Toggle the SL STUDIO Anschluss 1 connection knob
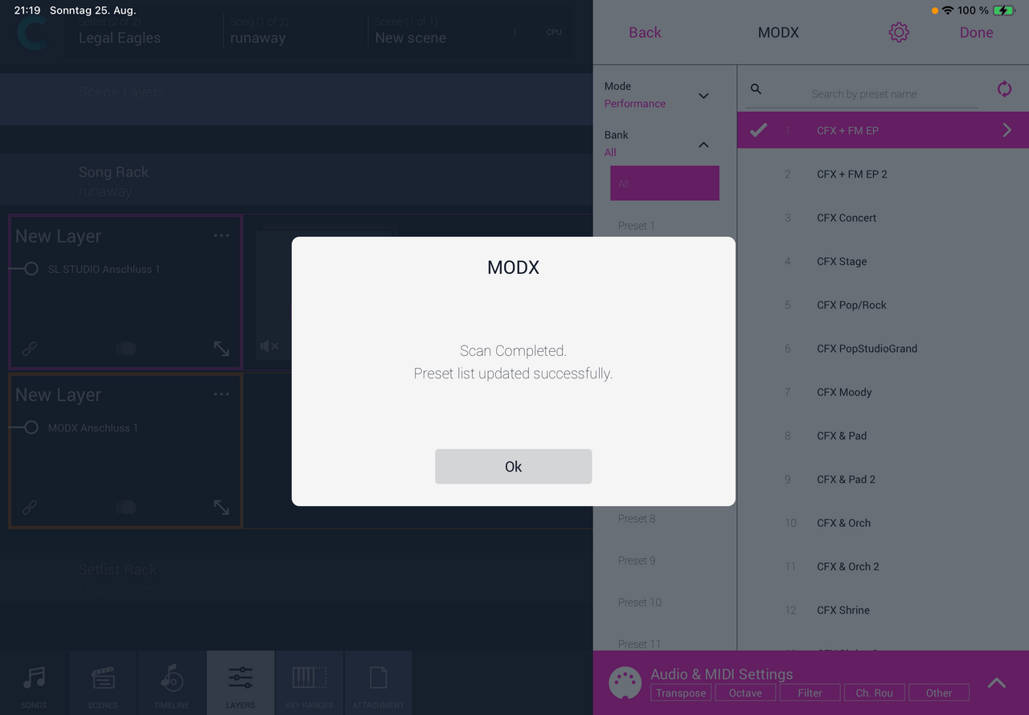The image size is (1029, 715). coord(31,269)
